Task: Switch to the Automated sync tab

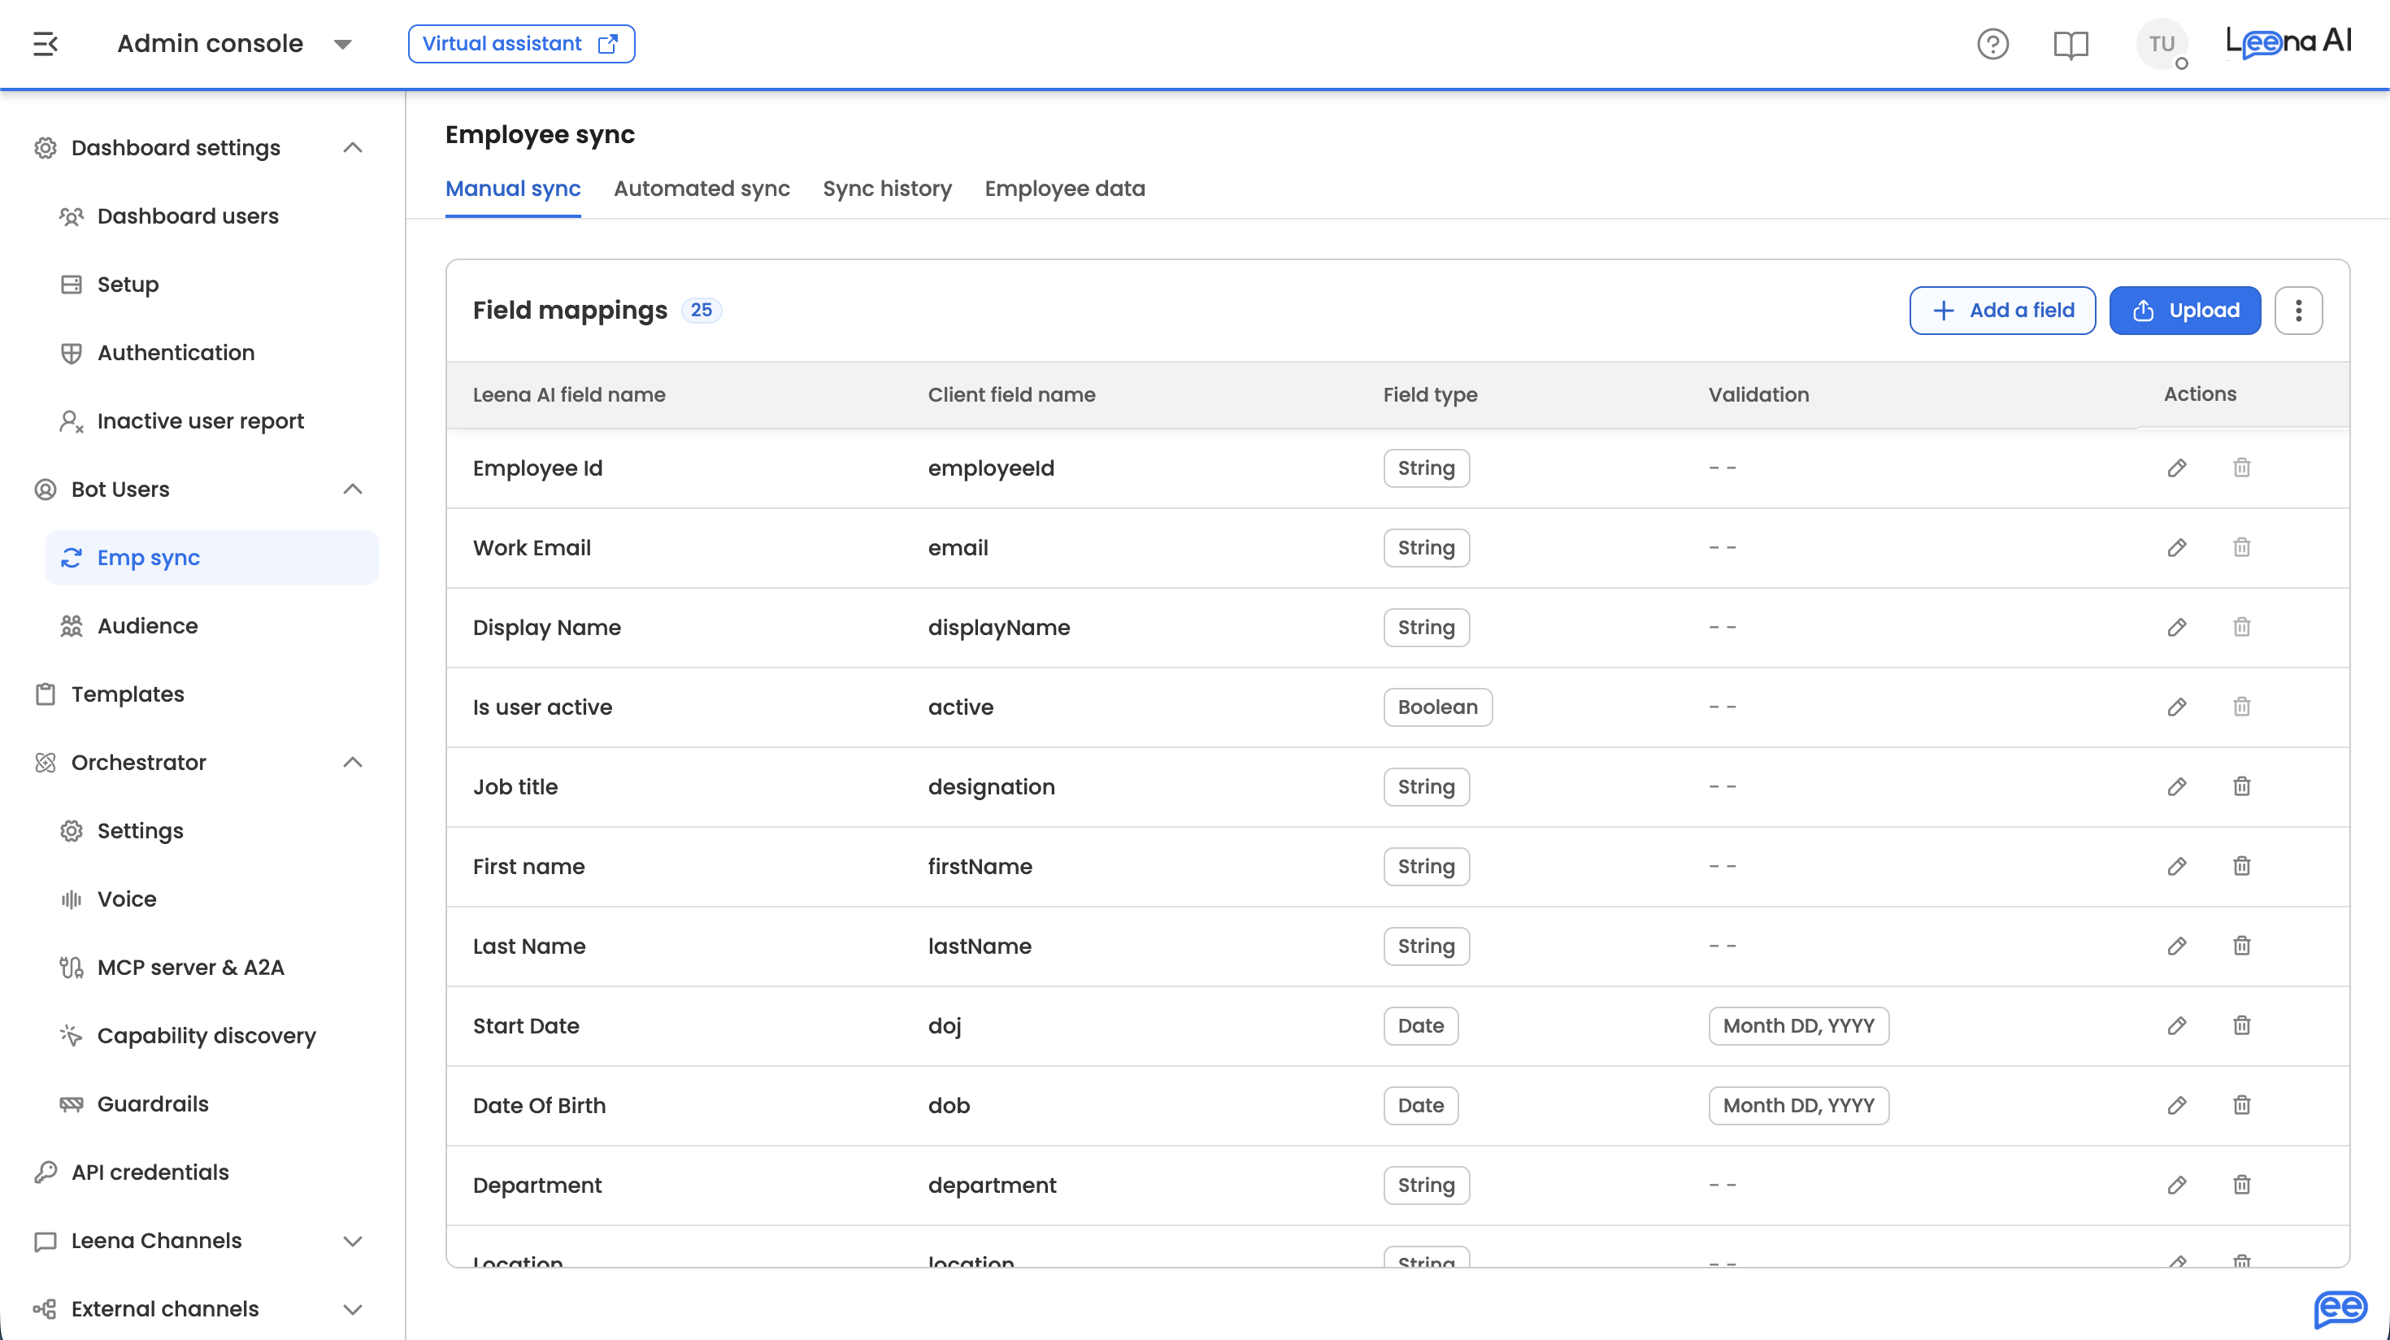Action: 702,189
